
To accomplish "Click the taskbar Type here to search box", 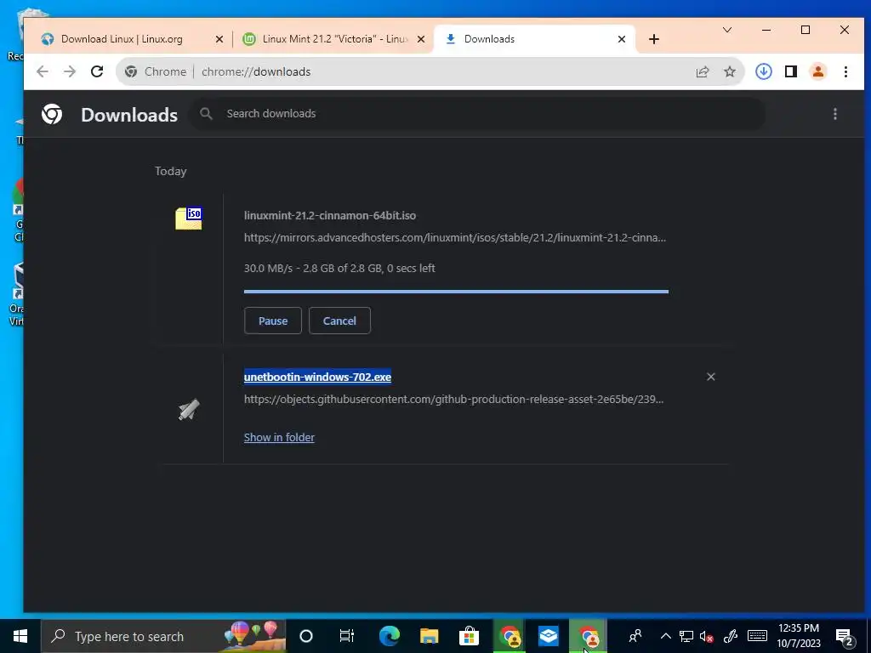I will (163, 636).
